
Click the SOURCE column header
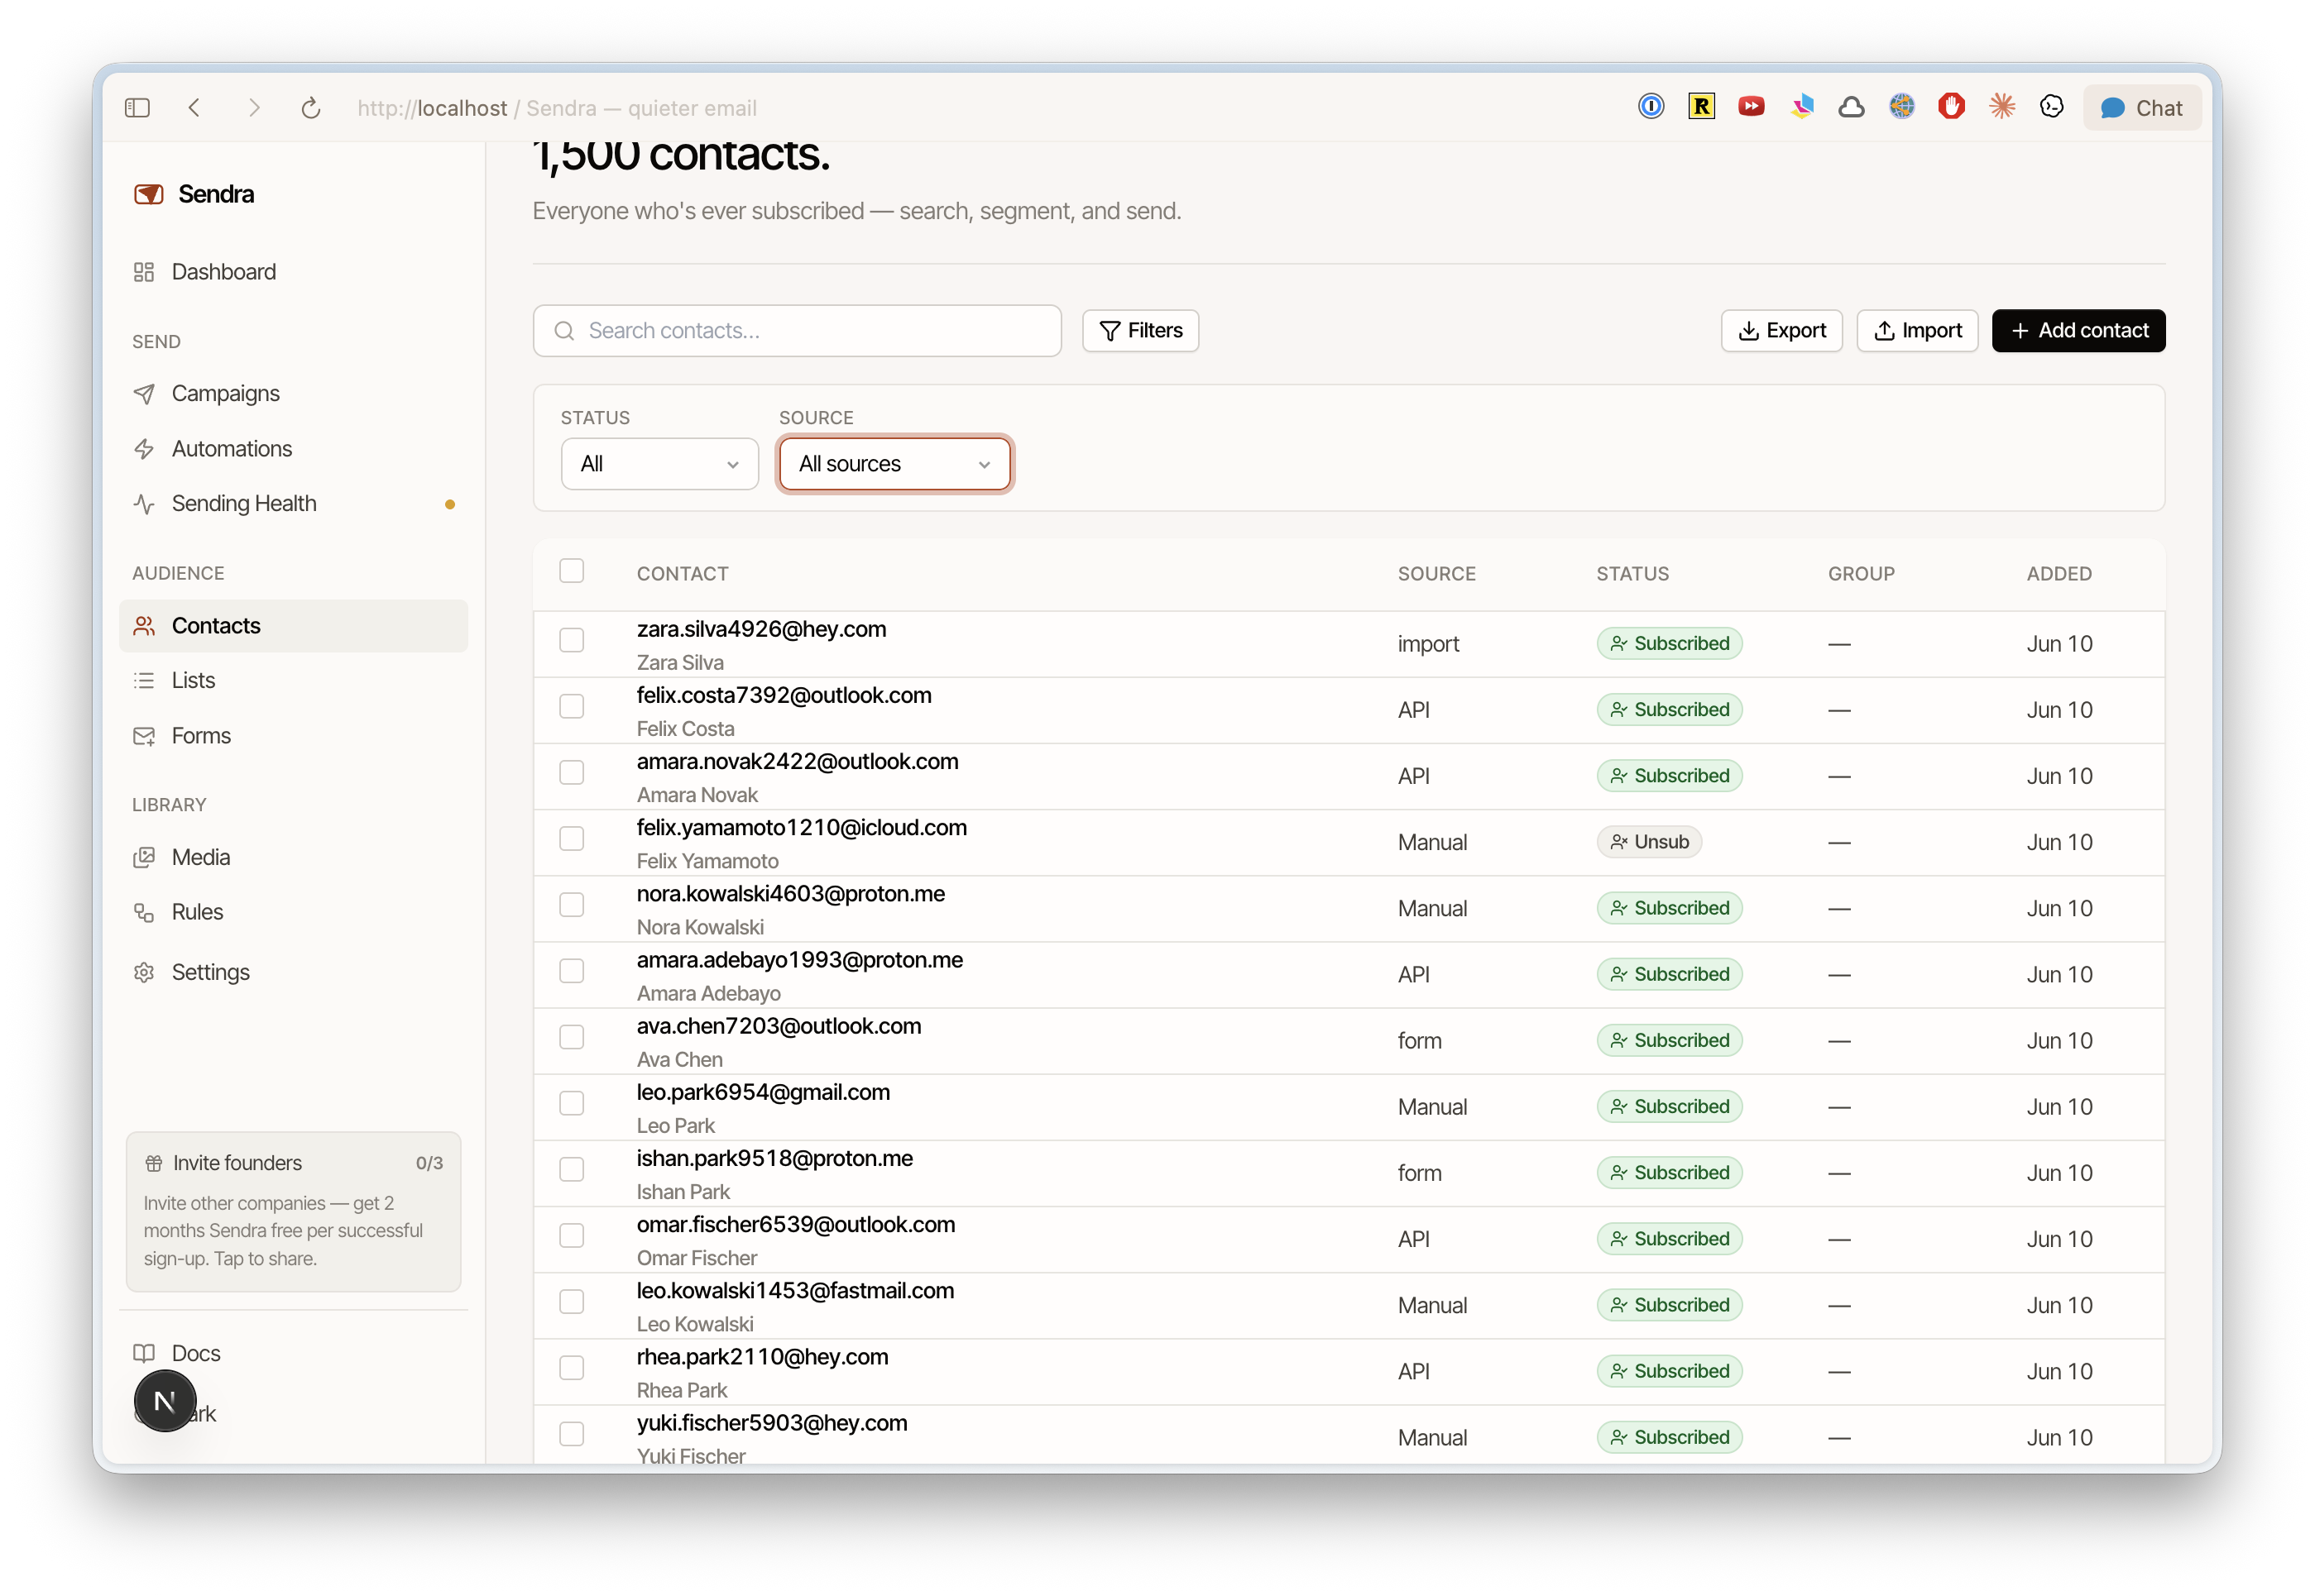(1435, 574)
